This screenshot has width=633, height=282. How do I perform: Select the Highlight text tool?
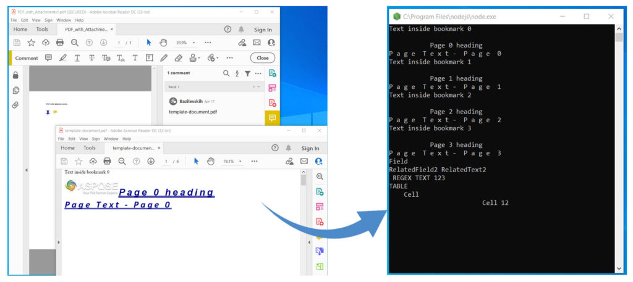pos(62,58)
